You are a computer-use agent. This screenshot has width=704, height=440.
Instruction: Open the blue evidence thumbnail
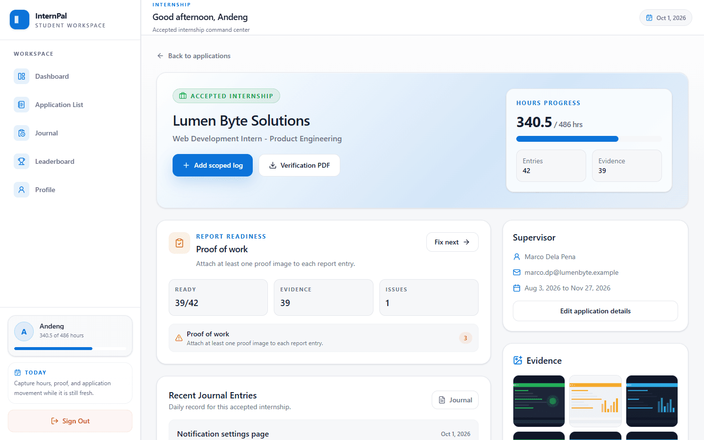click(652, 401)
